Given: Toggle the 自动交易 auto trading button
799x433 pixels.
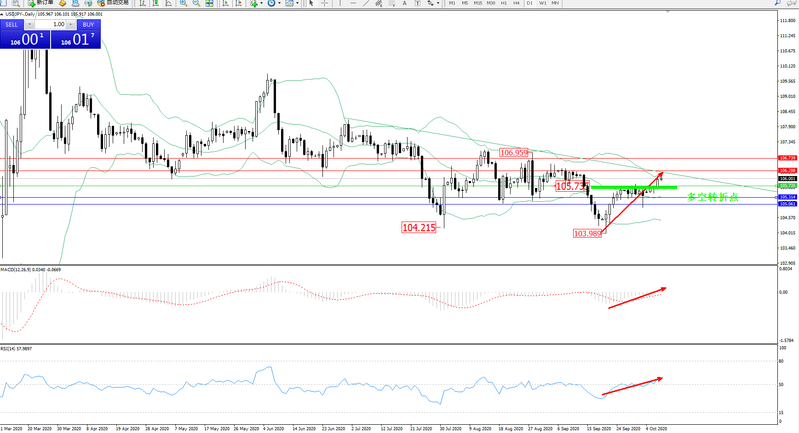Looking at the screenshot, I should [x=113, y=3].
